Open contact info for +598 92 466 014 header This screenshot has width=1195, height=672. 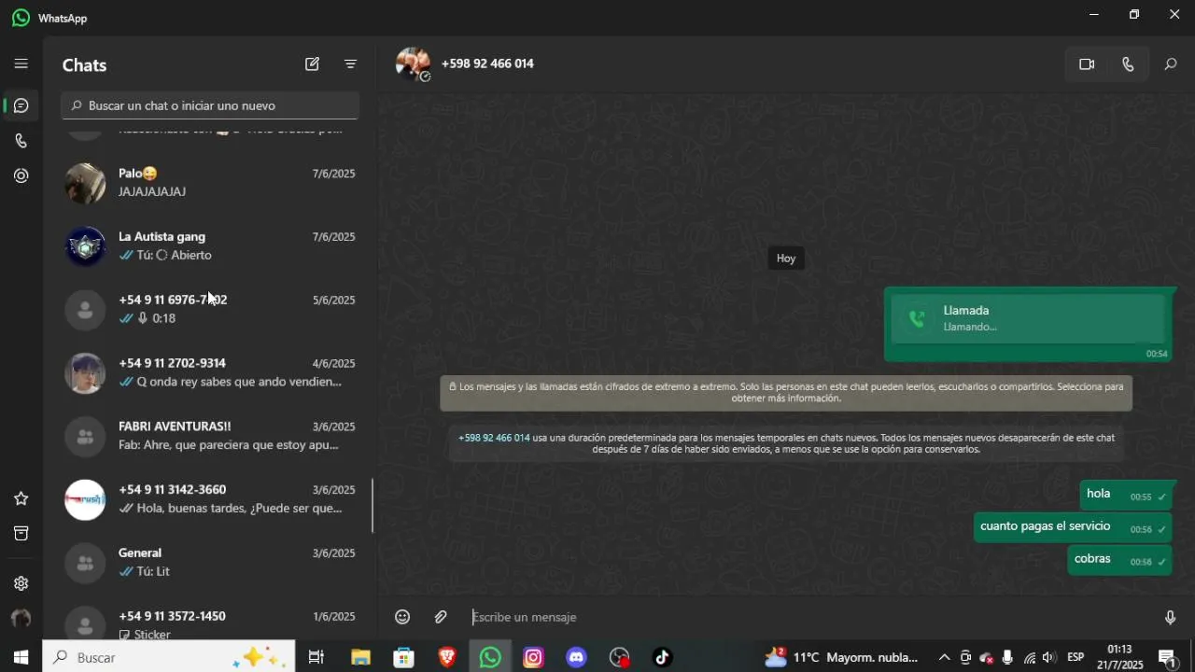[x=487, y=63]
